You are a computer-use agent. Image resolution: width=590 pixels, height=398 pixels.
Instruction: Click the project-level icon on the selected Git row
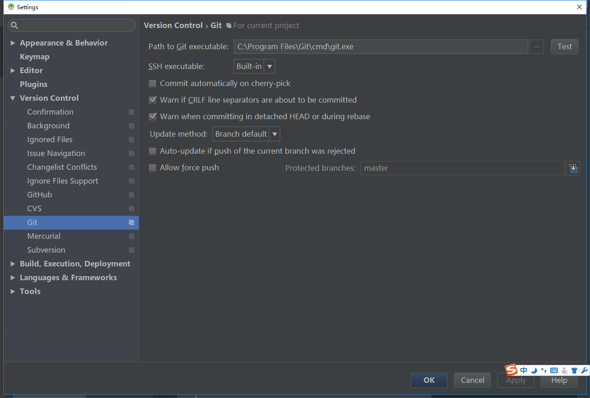[131, 222]
